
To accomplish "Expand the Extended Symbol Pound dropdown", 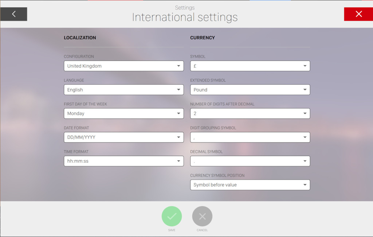I will coord(250,90).
